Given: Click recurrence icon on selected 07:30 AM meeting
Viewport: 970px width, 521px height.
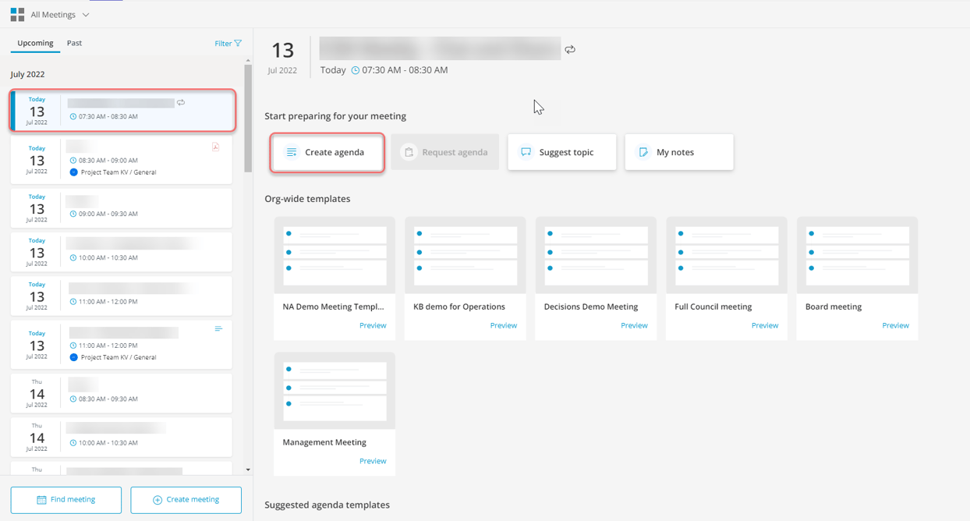Looking at the screenshot, I should (181, 103).
